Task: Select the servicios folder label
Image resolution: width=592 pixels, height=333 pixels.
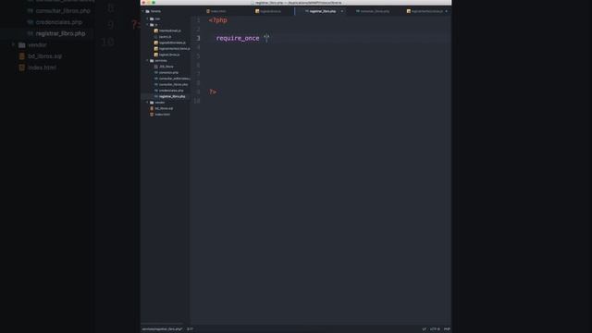Action: 160,60
